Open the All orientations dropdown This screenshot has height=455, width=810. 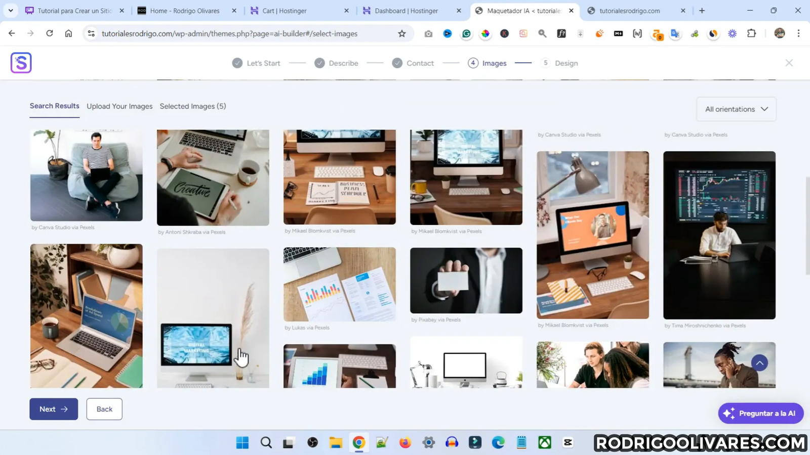[736, 109]
